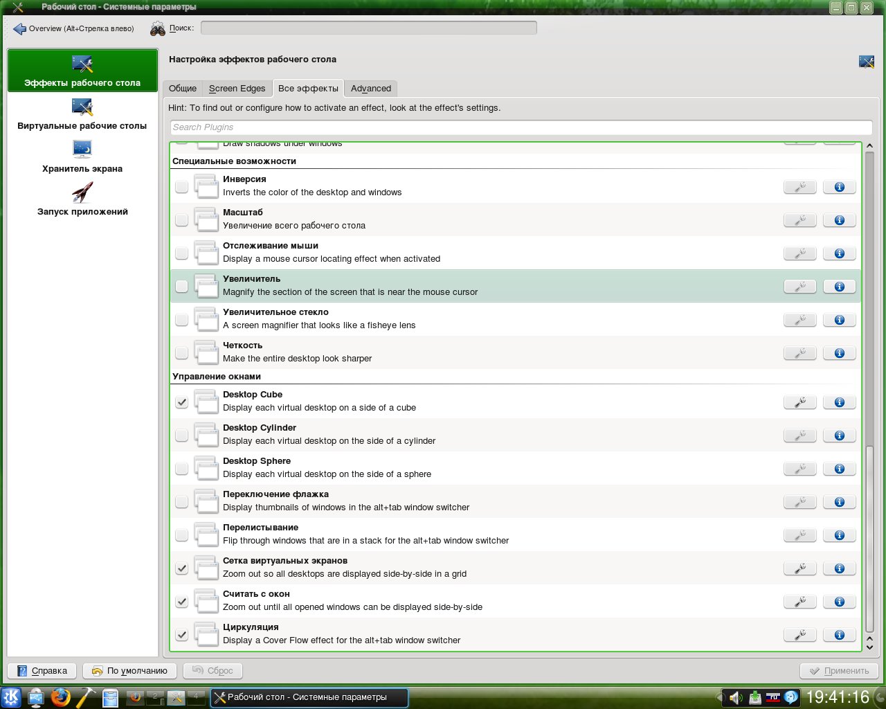Switch to virtual desktop 4 in pager
This screenshot has width=886, height=709.
point(197,697)
